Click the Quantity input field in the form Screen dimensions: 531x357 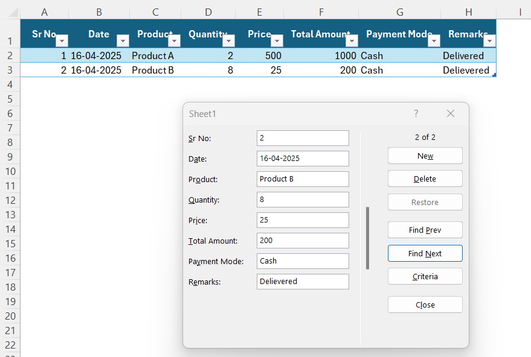point(303,200)
